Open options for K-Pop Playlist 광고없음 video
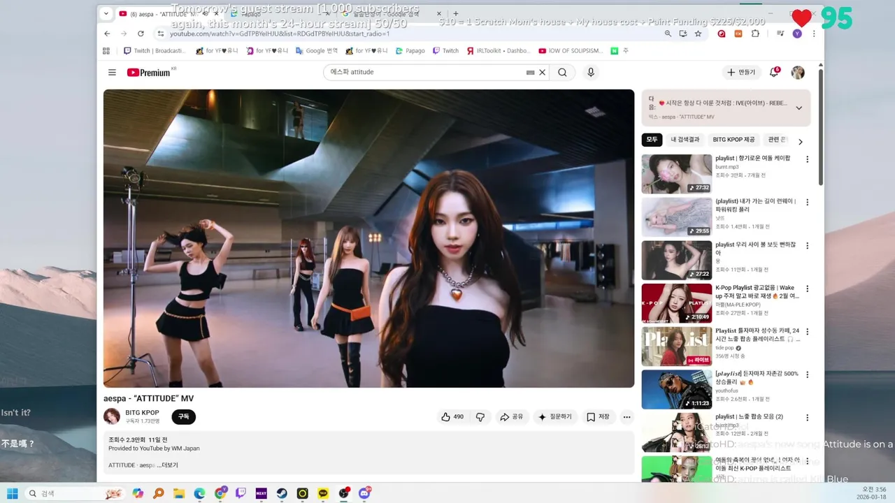Screen dimensions: 895x503 click(807, 289)
